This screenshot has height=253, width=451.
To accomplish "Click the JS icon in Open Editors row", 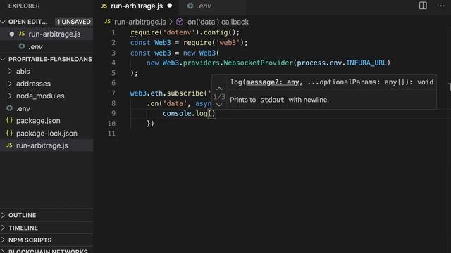I will click(x=22, y=34).
